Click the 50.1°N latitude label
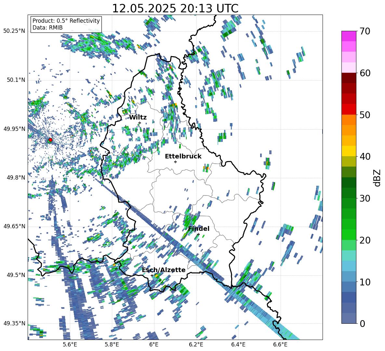 (16, 80)
